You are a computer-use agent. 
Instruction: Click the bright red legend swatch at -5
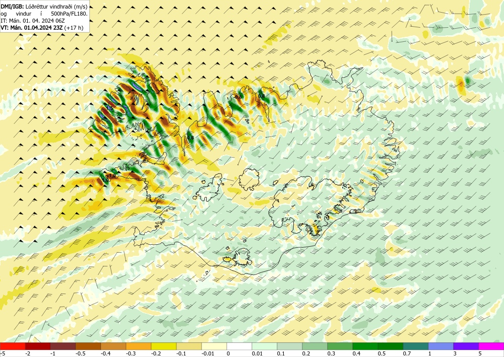(13, 346)
